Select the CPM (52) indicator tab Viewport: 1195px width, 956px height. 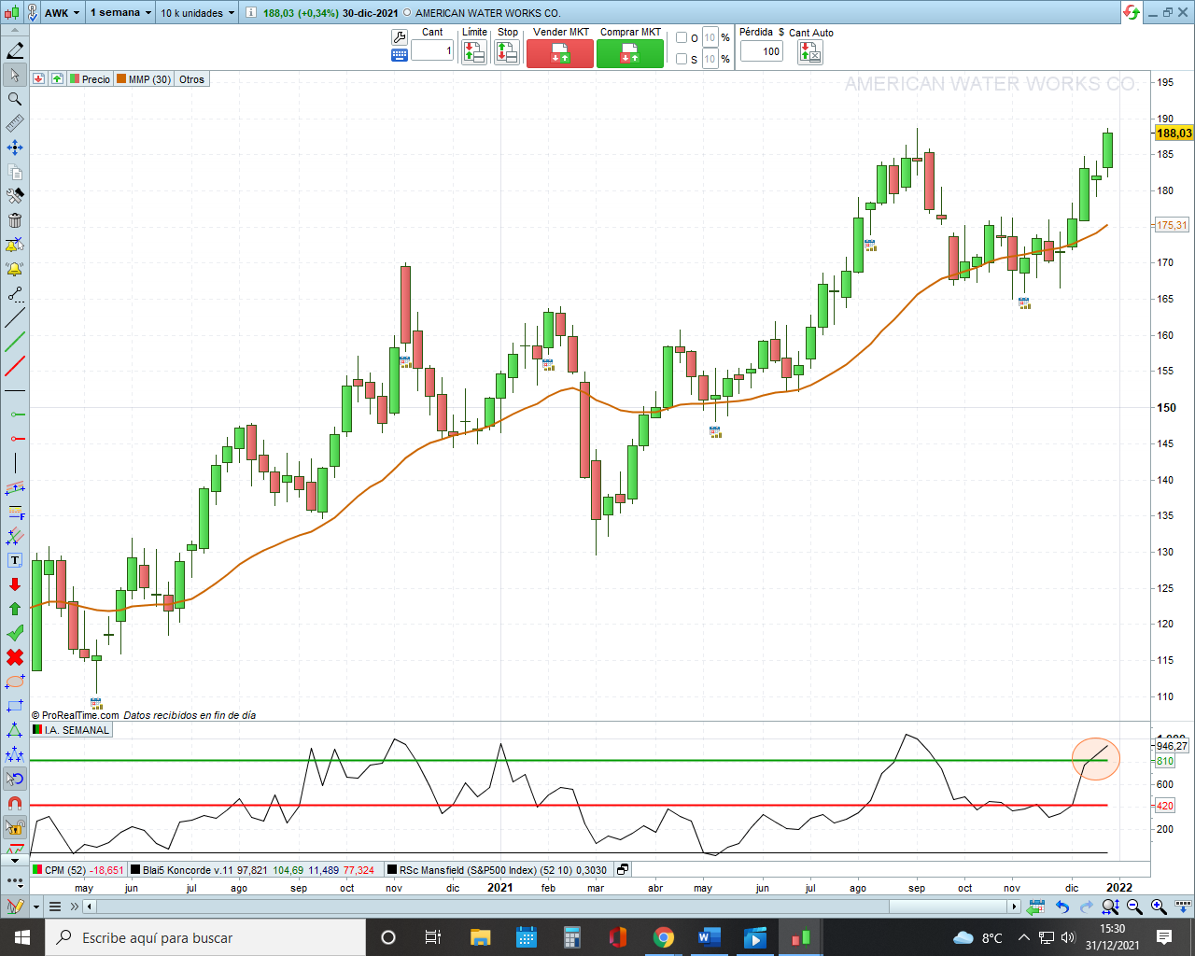pos(79,870)
